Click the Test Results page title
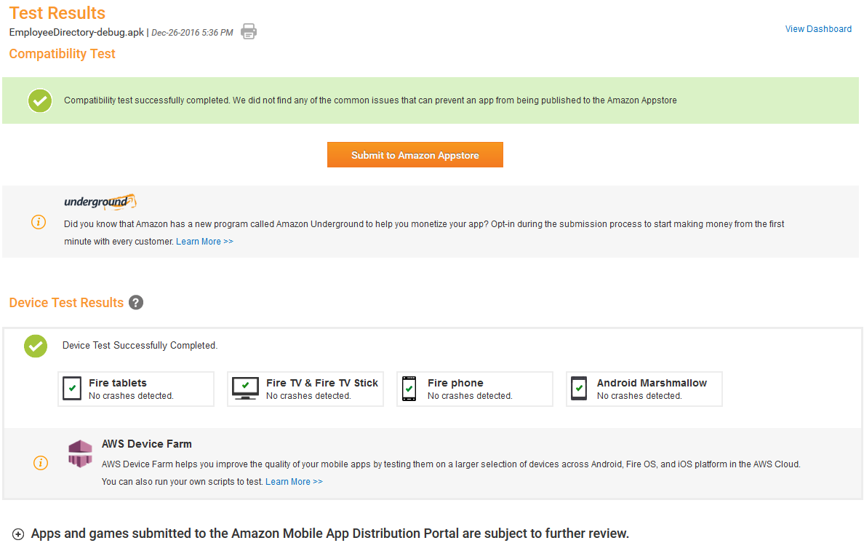Viewport: 864px width, 559px height. point(57,12)
